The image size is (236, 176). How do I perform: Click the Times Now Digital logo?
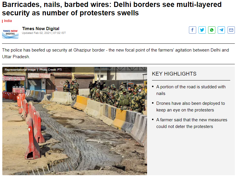tap(10, 32)
